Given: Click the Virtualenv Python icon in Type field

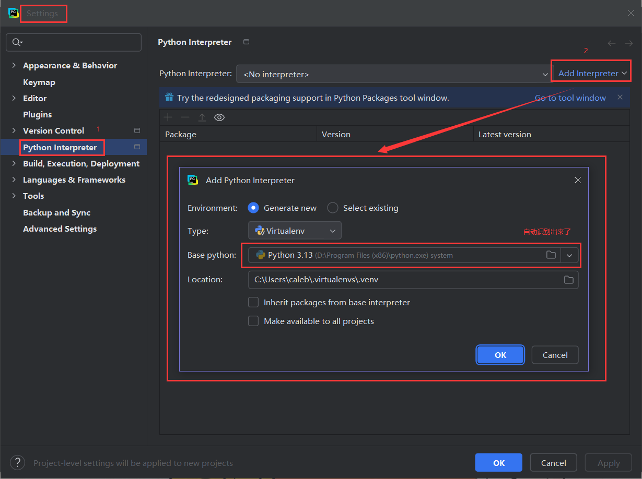Looking at the screenshot, I should 259,230.
